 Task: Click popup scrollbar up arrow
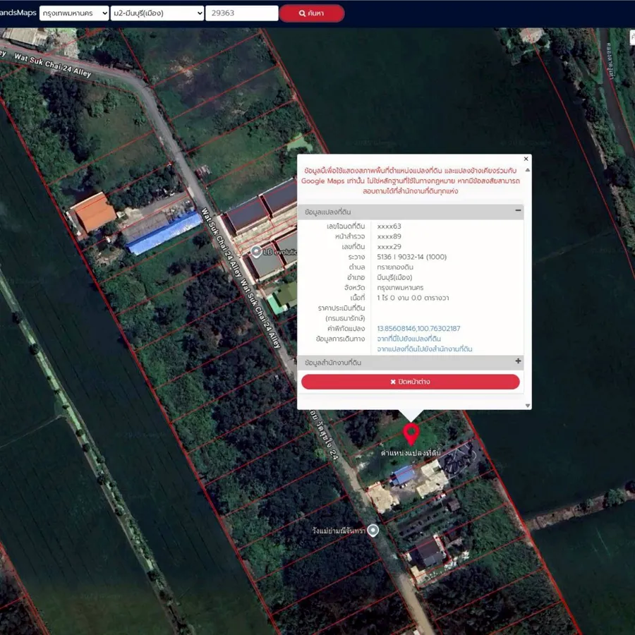(528, 170)
